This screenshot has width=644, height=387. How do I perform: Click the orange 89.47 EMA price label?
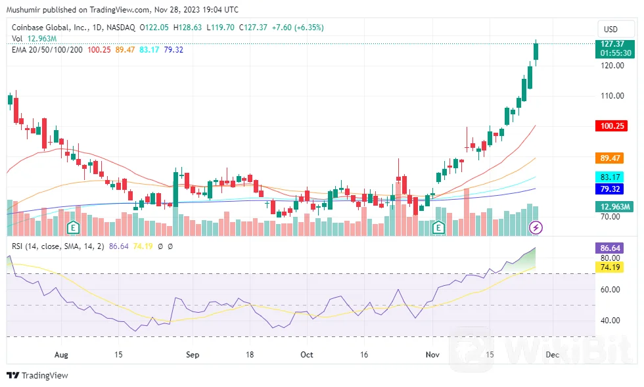tap(611, 158)
